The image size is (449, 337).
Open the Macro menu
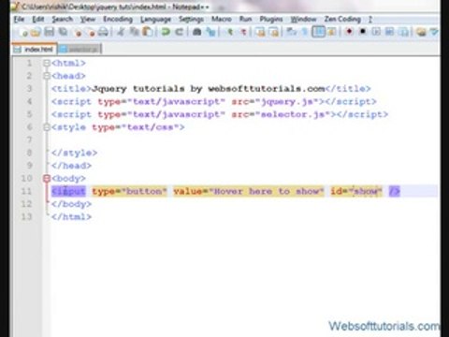pos(222,20)
